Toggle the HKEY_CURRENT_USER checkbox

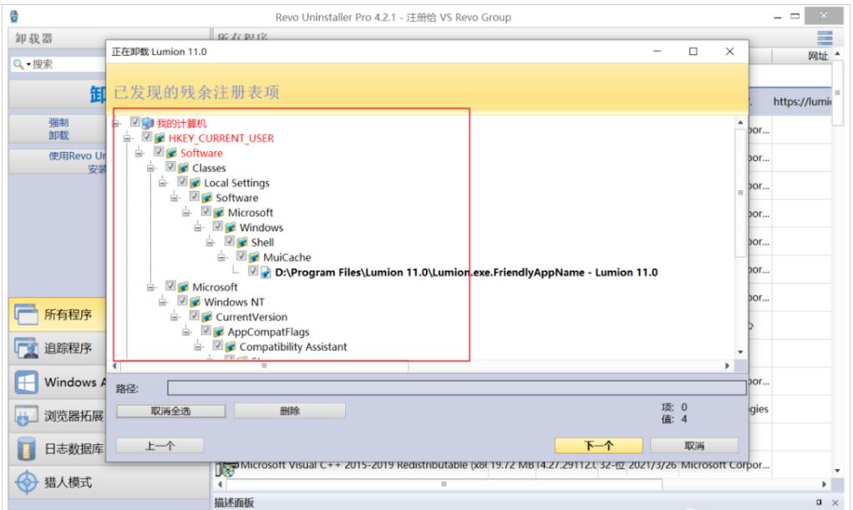coord(147,136)
